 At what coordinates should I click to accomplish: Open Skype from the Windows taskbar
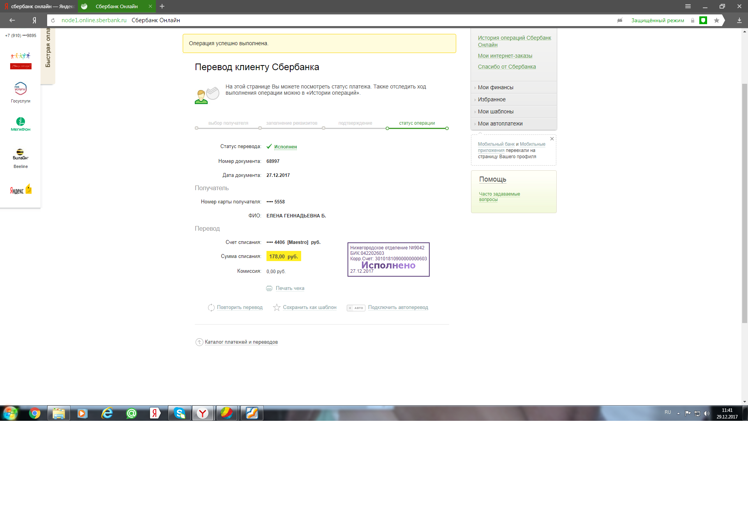pos(180,413)
